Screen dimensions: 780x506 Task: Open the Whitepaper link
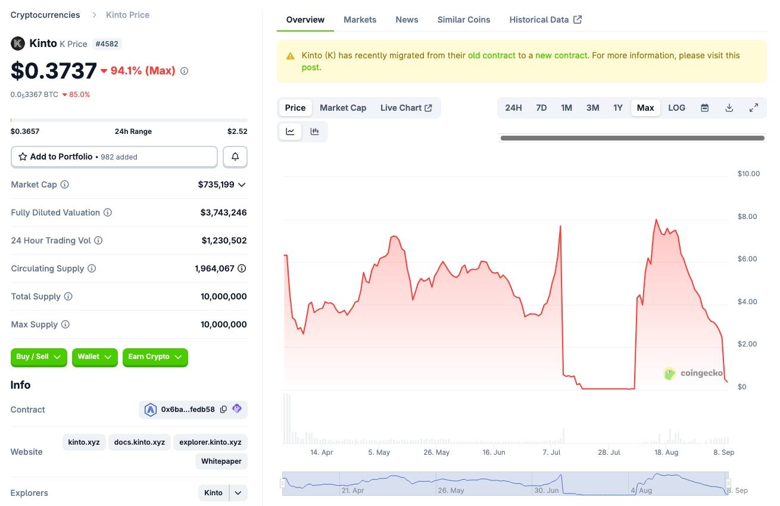coord(221,461)
